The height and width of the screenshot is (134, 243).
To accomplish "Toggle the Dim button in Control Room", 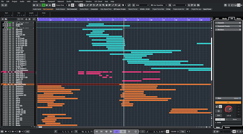I will pos(218,115).
